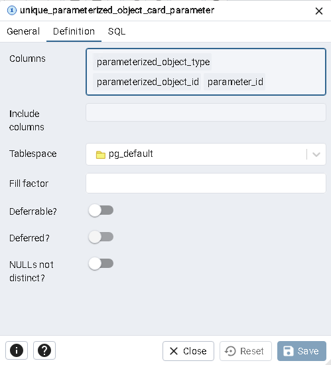Screen dimensions: 331x365
Task: Click the yellow tablespace folder icon
Action: coord(101,154)
